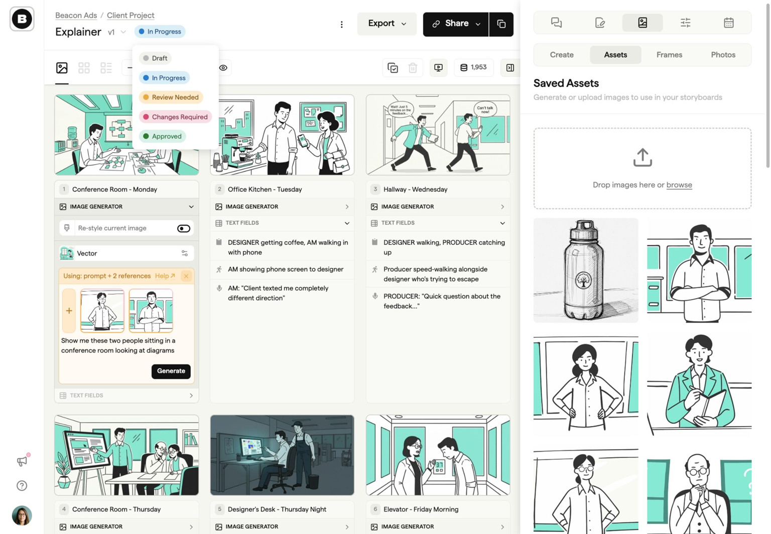Image resolution: width=771 pixels, height=534 pixels.
Task: Switch to list layout view
Action: coord(105,67)
